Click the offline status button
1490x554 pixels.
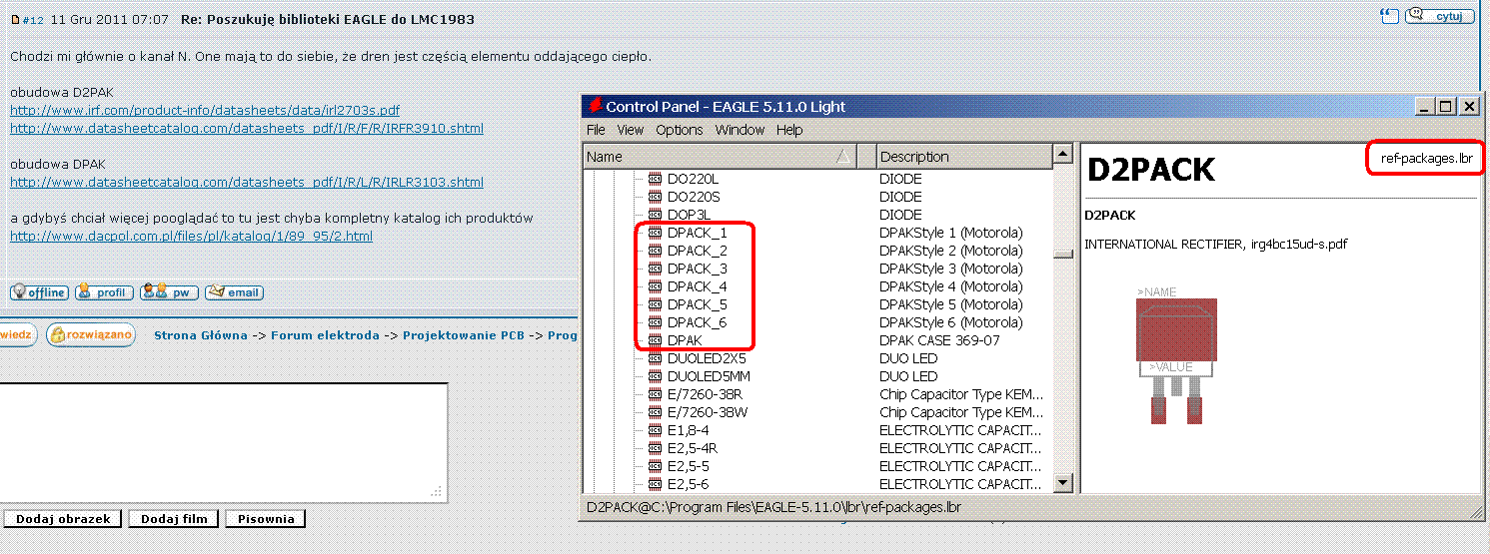tap(39, 292)
